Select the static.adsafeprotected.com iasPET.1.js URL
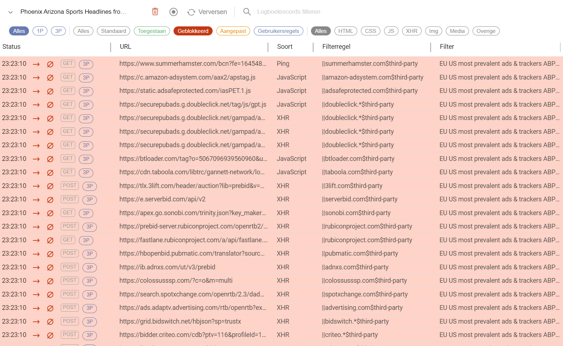Image resolution: width=563 pixels, height=346 pixels. click(x=185, y=91)
